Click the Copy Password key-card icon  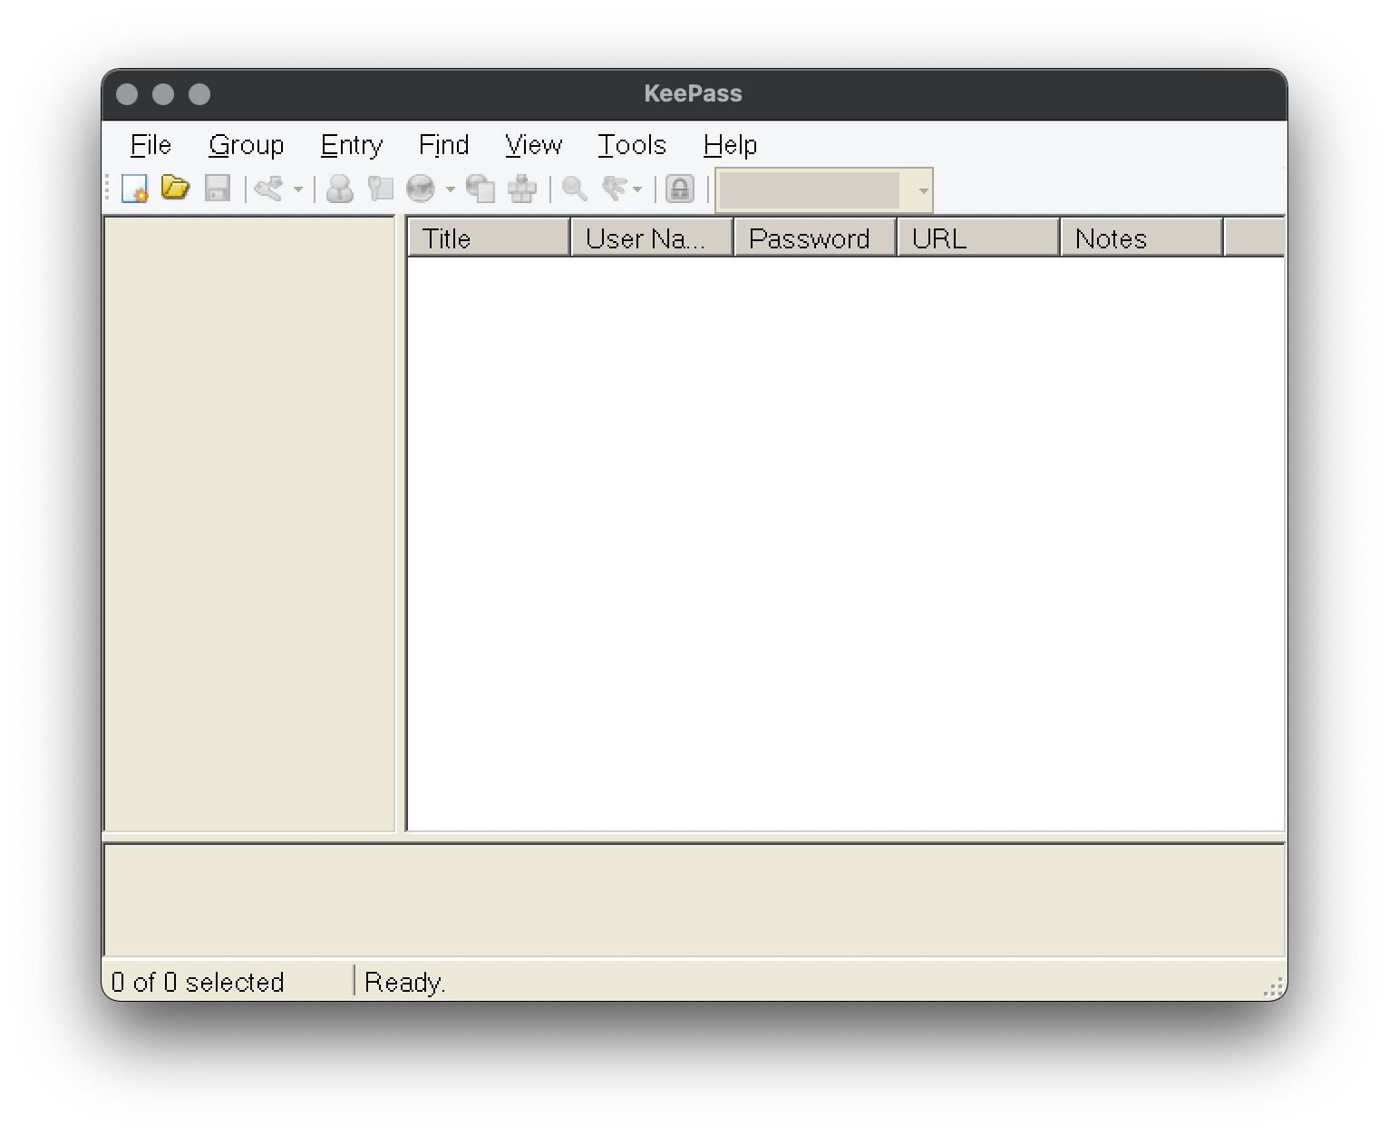point(381,189)
